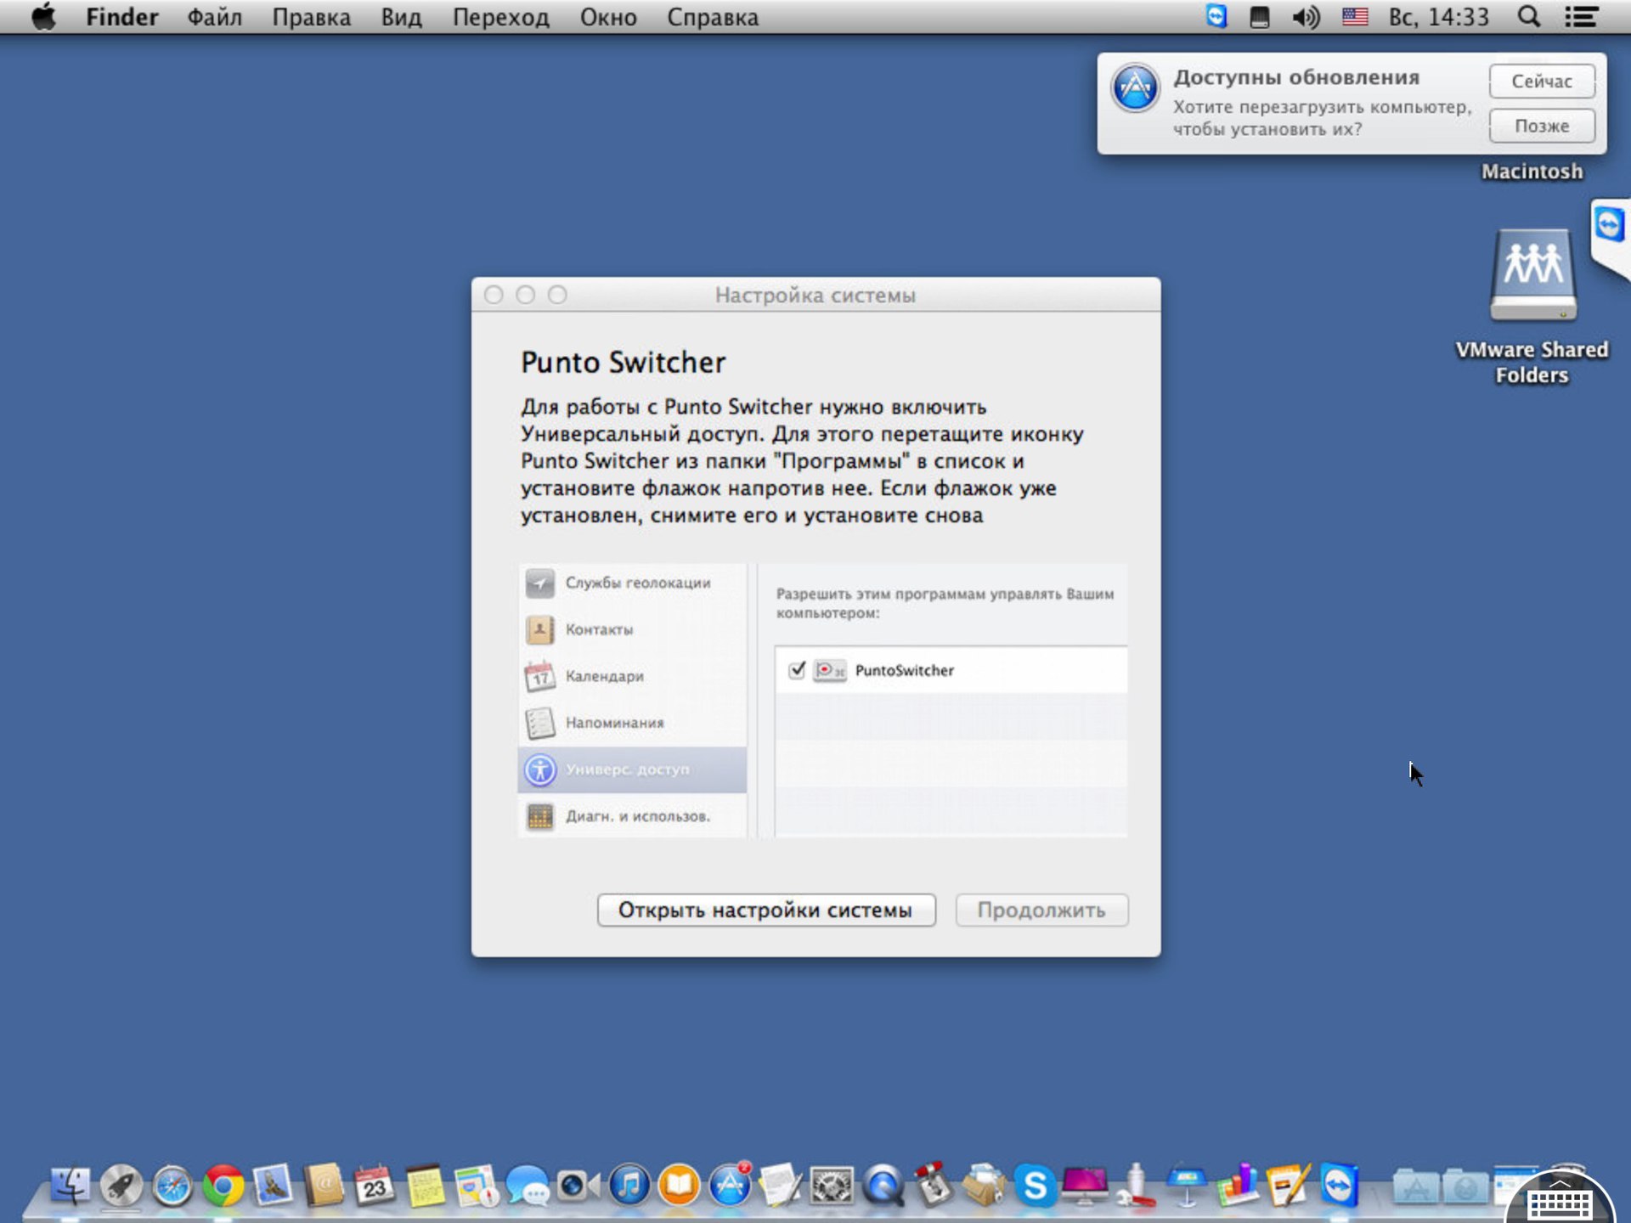The width and height of the screenshot is (1631, 1223).
Task: Open the Справка menu
Action: pyautogui.click(x=713, y=17)
